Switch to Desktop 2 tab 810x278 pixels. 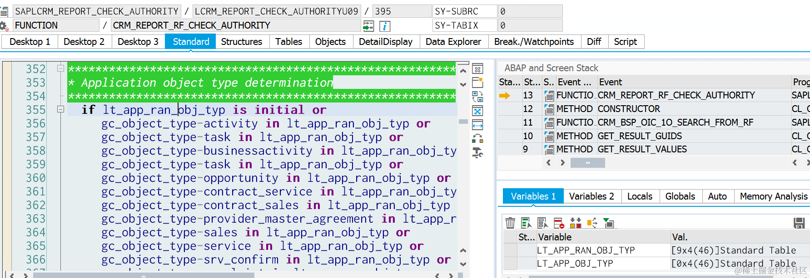(x=84, y=42)
